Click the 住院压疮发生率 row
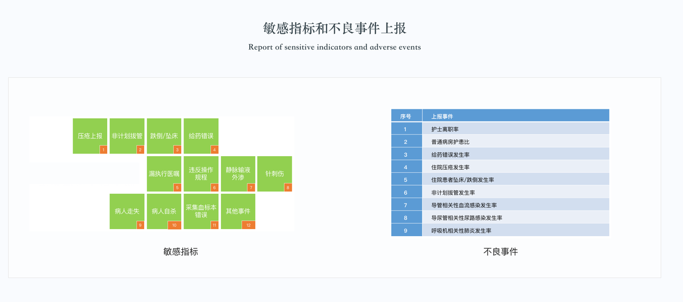This screenshot has height=302, width=683. pos(500,167)
